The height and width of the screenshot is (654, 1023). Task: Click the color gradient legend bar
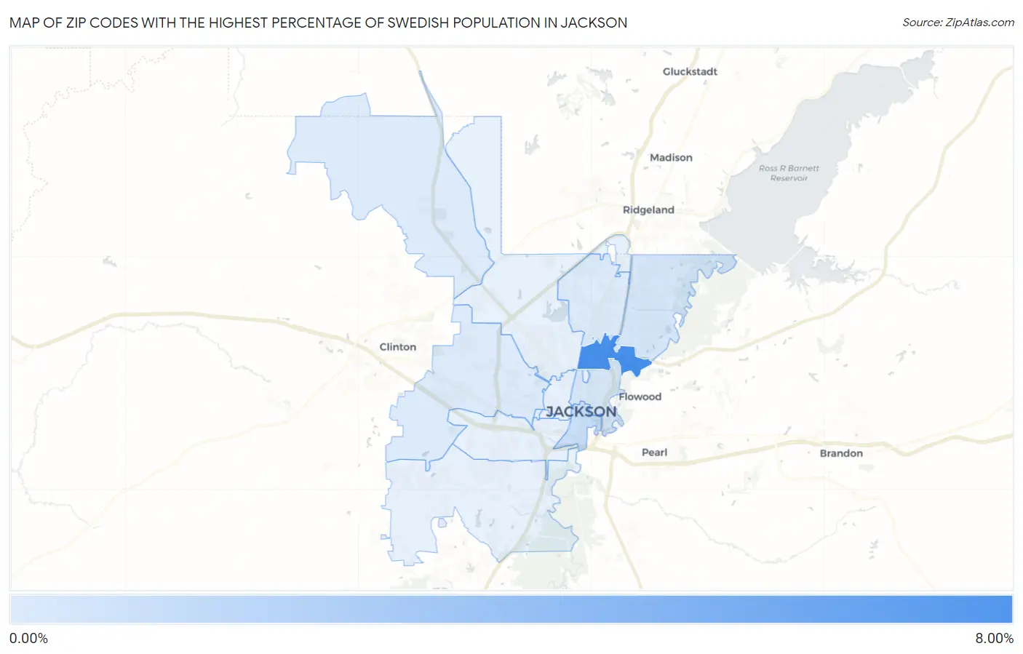coord(511,610)
